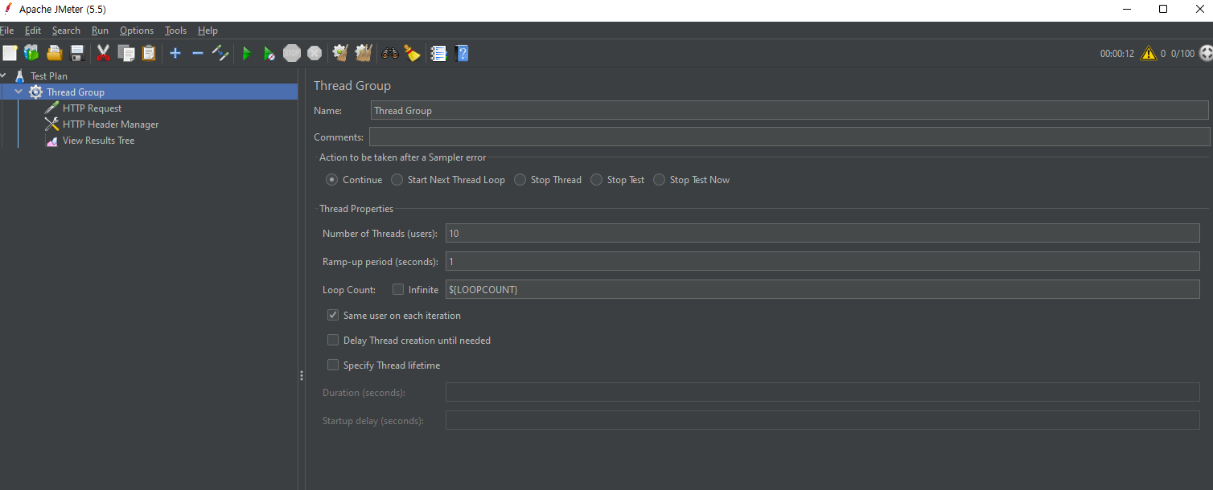This screenshot has height=490, width=1213.
Task: Start test with no pauses icon
Action: click(269, 53)
